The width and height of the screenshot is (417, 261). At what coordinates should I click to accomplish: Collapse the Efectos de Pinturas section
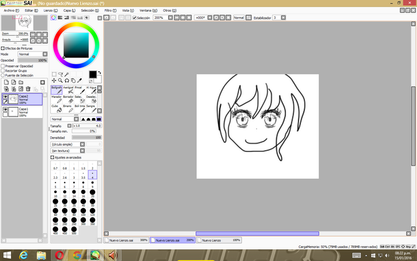[x=3, y=48]
